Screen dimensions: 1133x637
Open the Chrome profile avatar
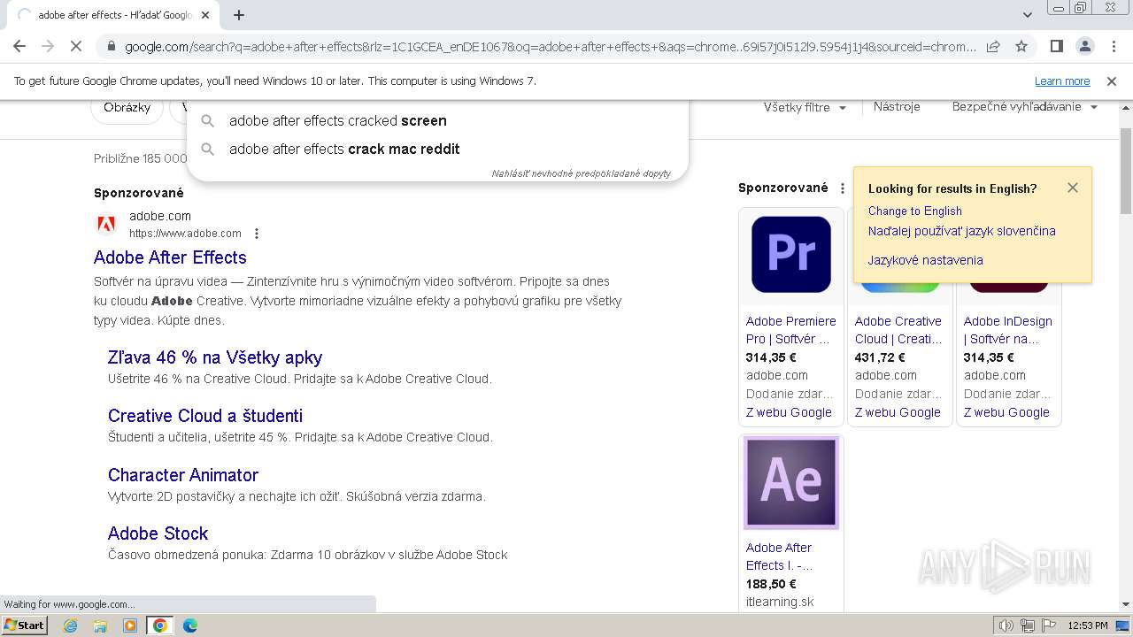coord(1084,46)
